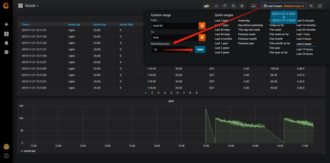Viewport: 330px width, 163px height.
Task: Select quick range This day last week
Action: (x=249, y=30)
